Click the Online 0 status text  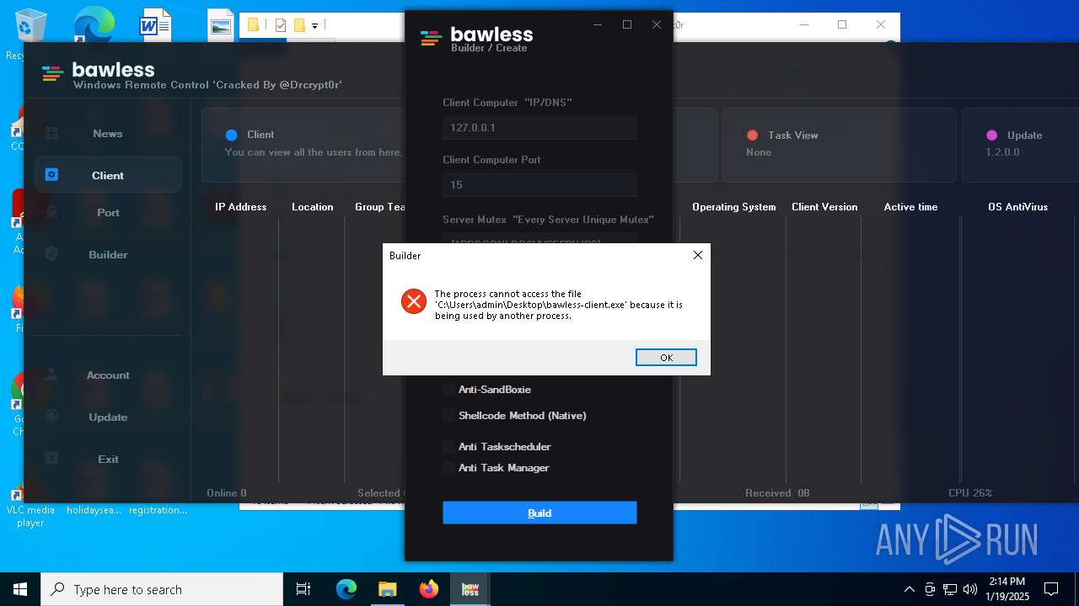pos(227,493)
